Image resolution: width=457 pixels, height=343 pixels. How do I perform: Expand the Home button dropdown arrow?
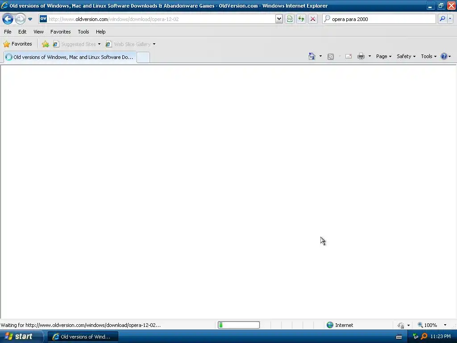pos(320,56)
